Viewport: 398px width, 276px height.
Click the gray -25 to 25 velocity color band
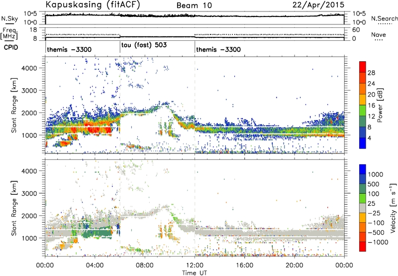[x=363, y=208]
